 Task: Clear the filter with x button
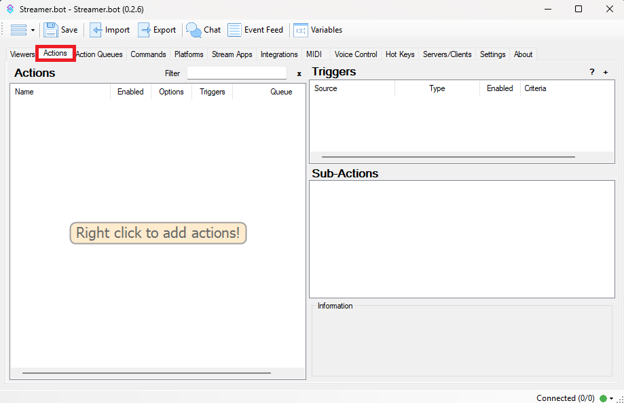299,73
